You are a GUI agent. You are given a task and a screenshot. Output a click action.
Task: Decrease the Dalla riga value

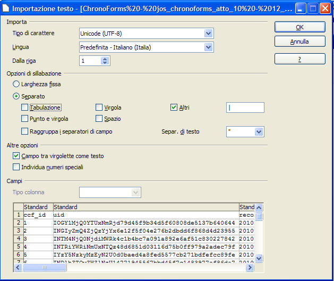pyautogui.click(x=105, y=63)
